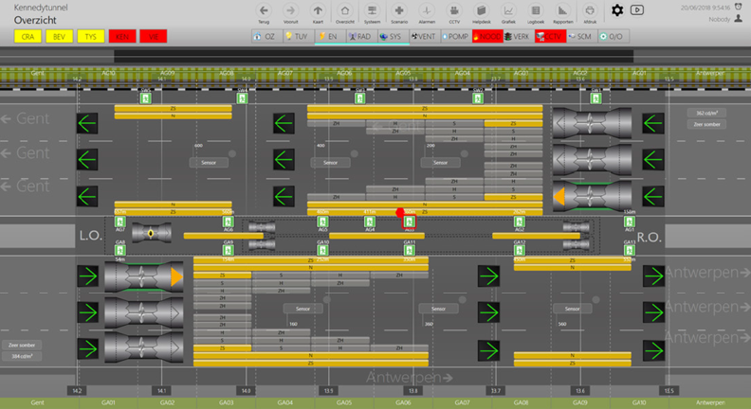Select the red highlighted AG3 emergency exit

(410, 222)
